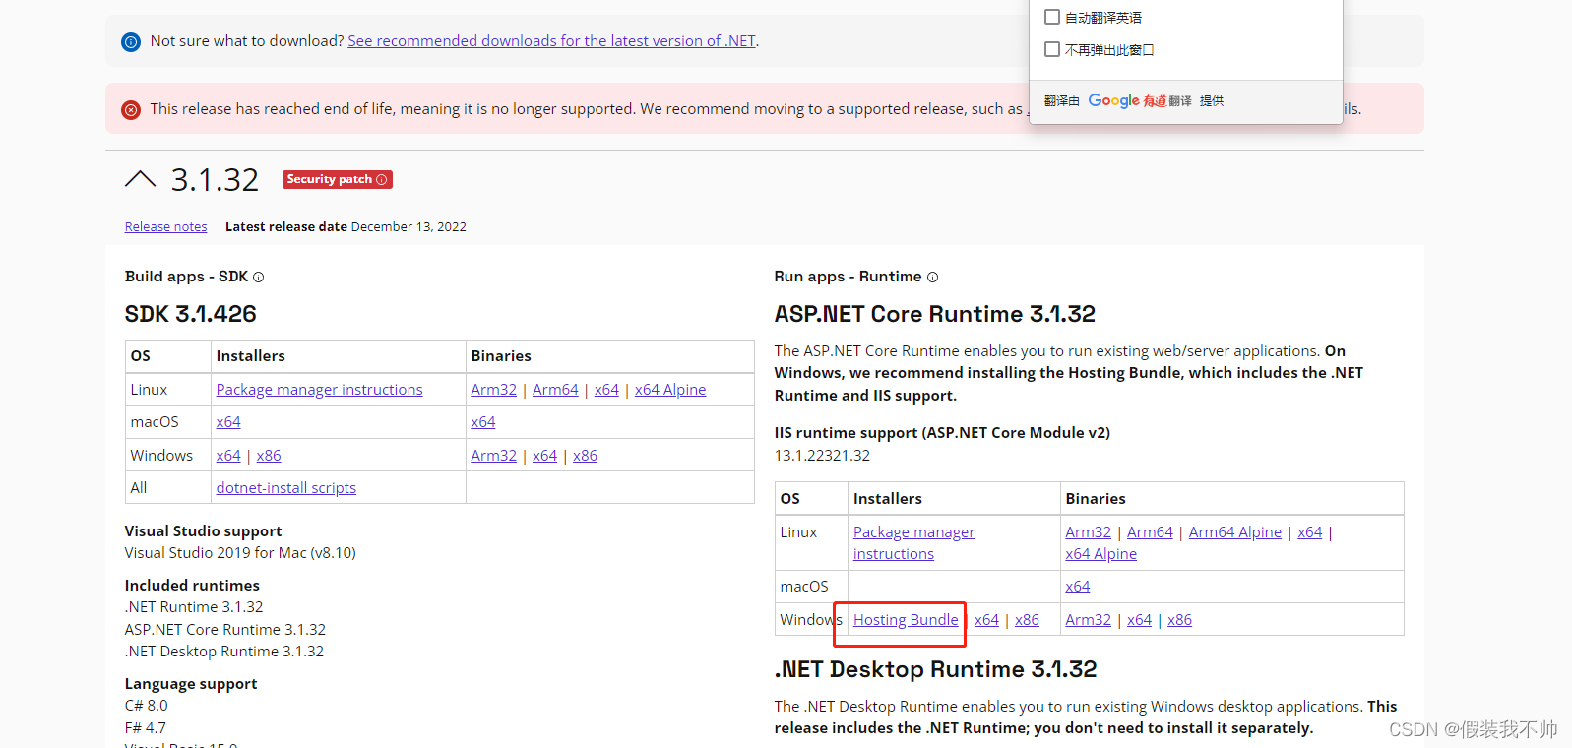Download ASP.NET Runtime Windows x86 installer
The height and width of the screenshot is (748, 1572).
pos(1027,620)
